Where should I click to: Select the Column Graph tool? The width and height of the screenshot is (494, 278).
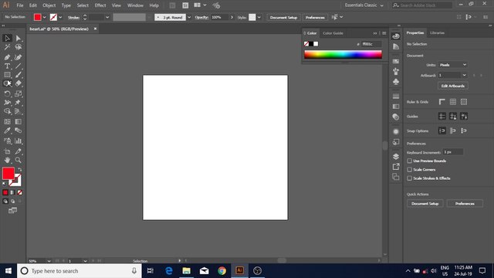(19, 141)
